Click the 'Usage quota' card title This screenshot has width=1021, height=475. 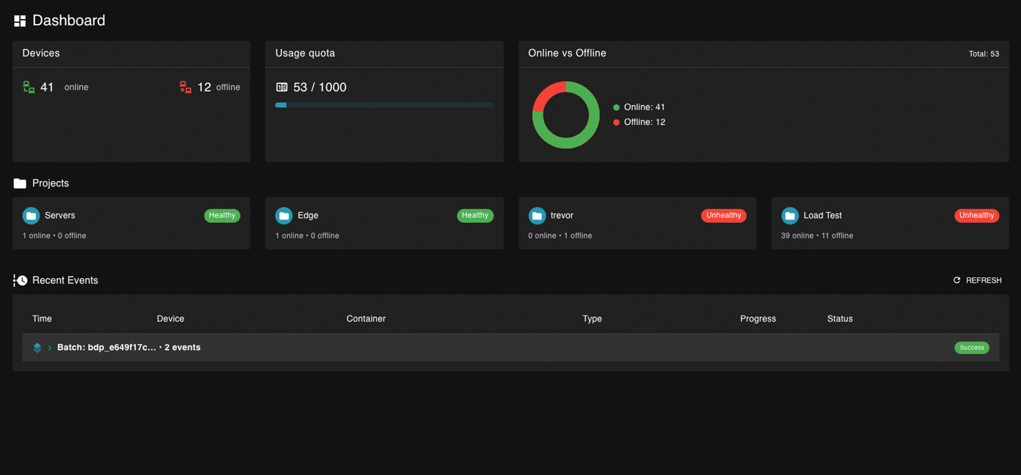(x=305, y=53)
